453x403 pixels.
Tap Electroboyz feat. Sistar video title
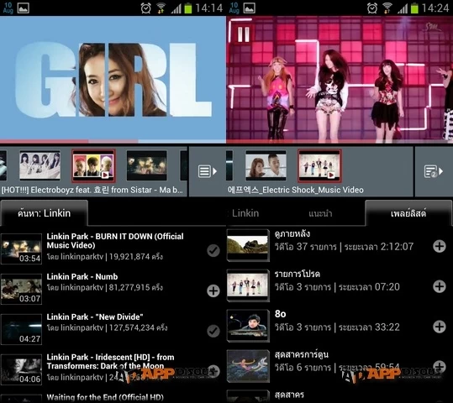tap(92, 190)
